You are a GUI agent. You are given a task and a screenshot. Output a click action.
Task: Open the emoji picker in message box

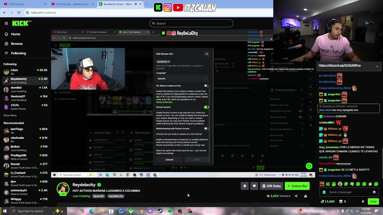(x=374, y=192)
